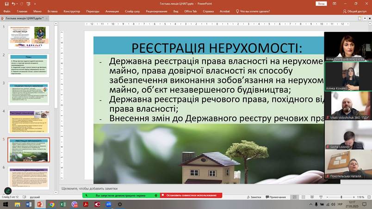Click УКР language switcher in system tray
The width and height of the screenshot is (372, 209).
click(x=340, y=204)
